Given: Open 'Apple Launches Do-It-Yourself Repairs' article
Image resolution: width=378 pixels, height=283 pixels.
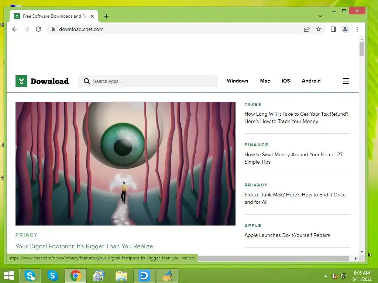Looking at the screenshot, I should pyautogui.click(x=287, y=235).
